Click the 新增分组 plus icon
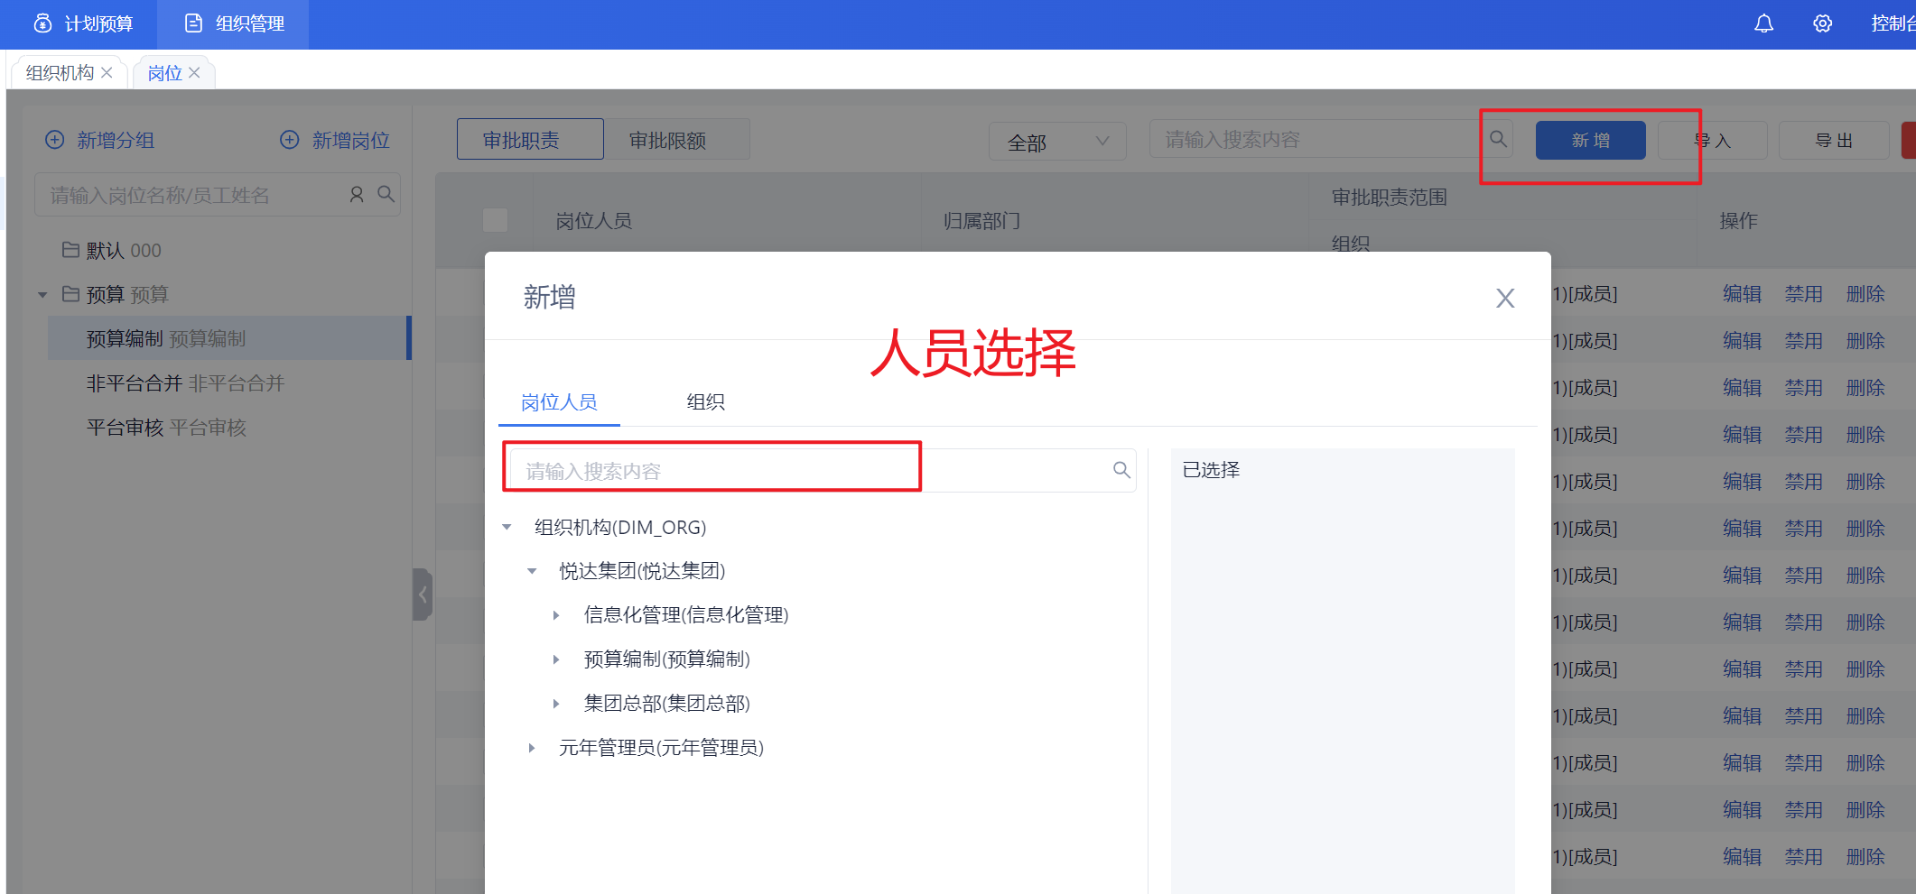 55,140
